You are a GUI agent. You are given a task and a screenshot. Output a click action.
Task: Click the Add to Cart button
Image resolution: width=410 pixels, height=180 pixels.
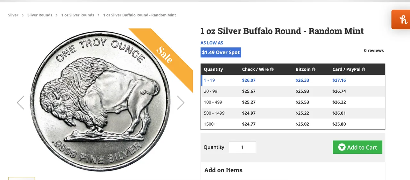(357, 147)
